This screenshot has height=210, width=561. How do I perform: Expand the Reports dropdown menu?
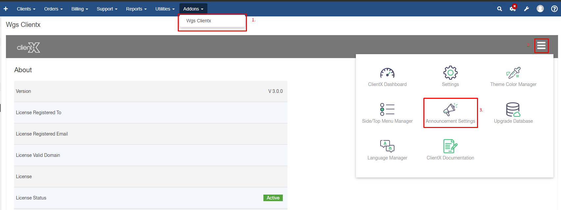coord(136,9)
